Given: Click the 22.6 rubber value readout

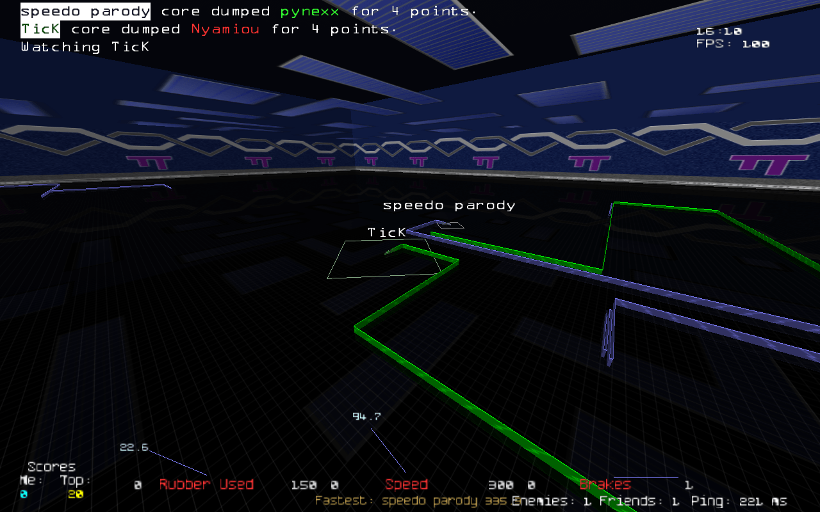Looking at the screenshot, I should pyautogui.click(x=134, y=447).
